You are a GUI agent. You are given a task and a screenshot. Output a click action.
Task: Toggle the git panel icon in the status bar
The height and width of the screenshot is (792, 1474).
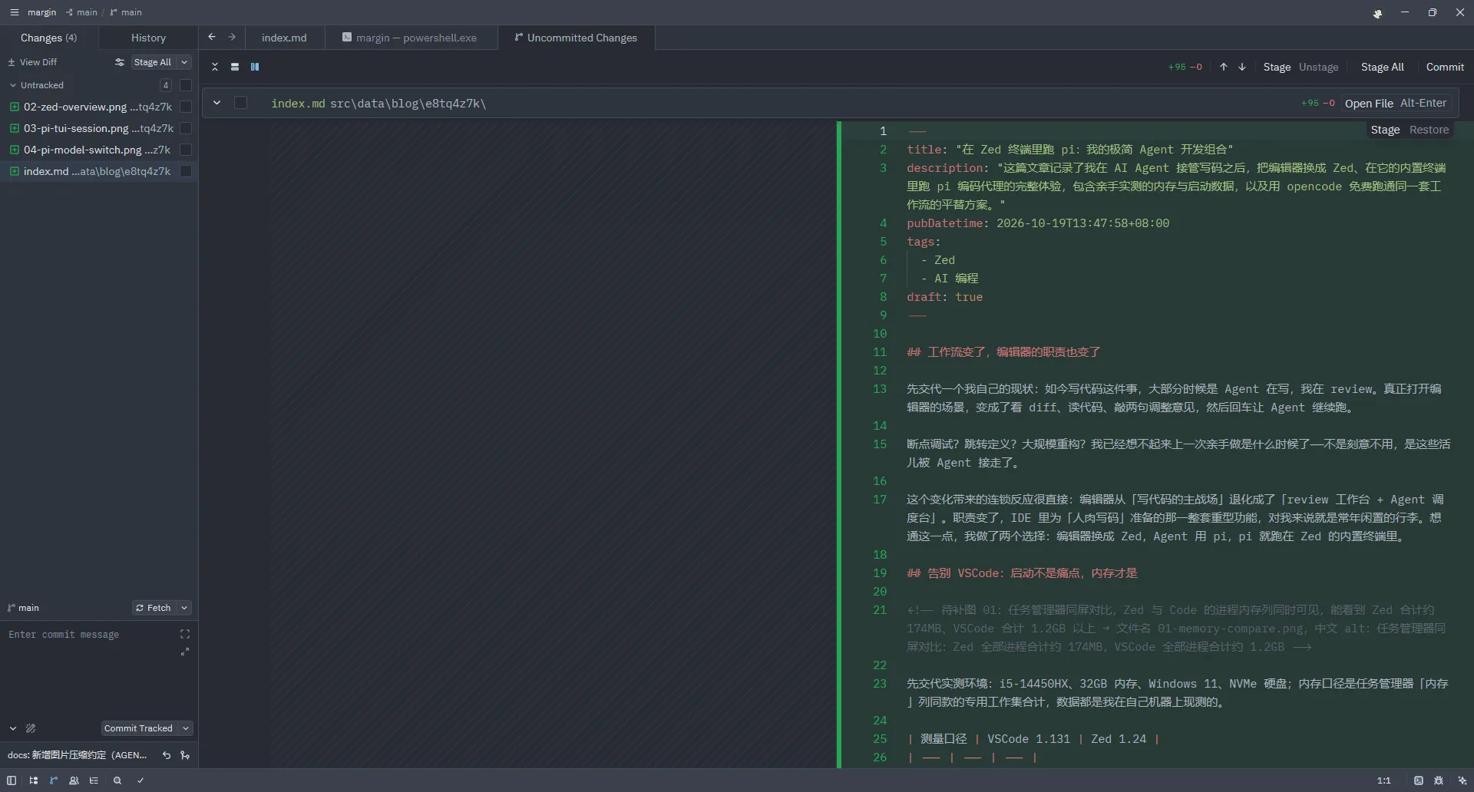click(54, 780)
